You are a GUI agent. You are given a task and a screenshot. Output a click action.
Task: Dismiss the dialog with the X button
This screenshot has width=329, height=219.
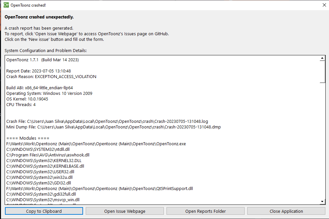(x=324, y=5)
